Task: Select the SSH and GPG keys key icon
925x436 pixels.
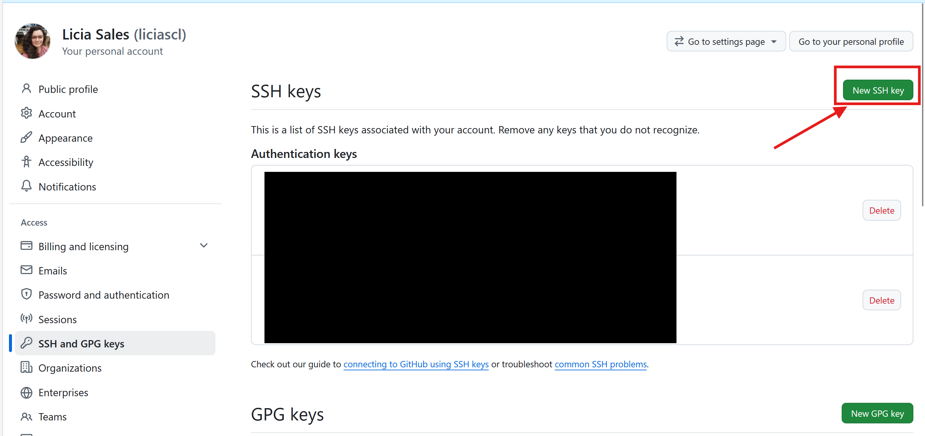Action: tap(26, 343)
